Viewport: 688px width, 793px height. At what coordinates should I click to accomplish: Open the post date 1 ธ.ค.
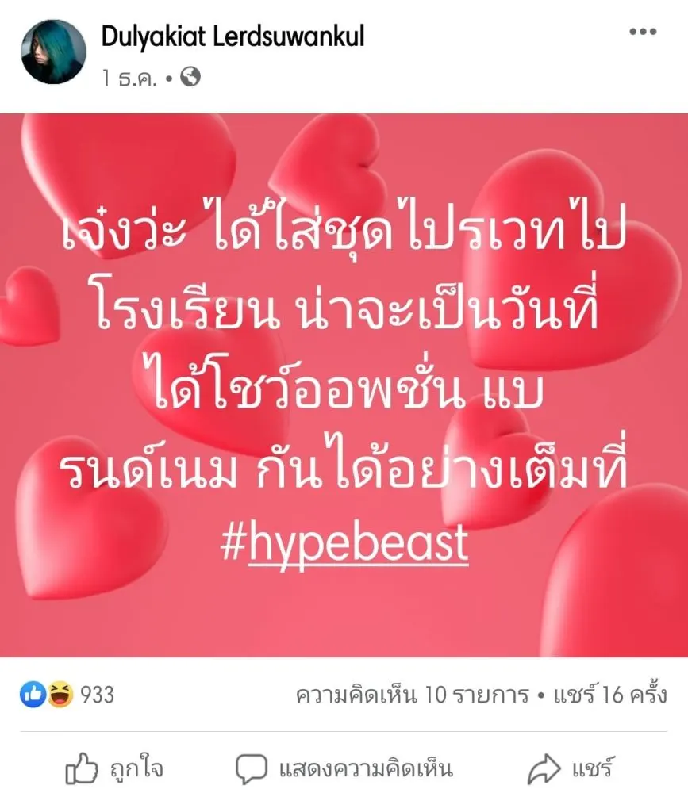pos(130,79)
